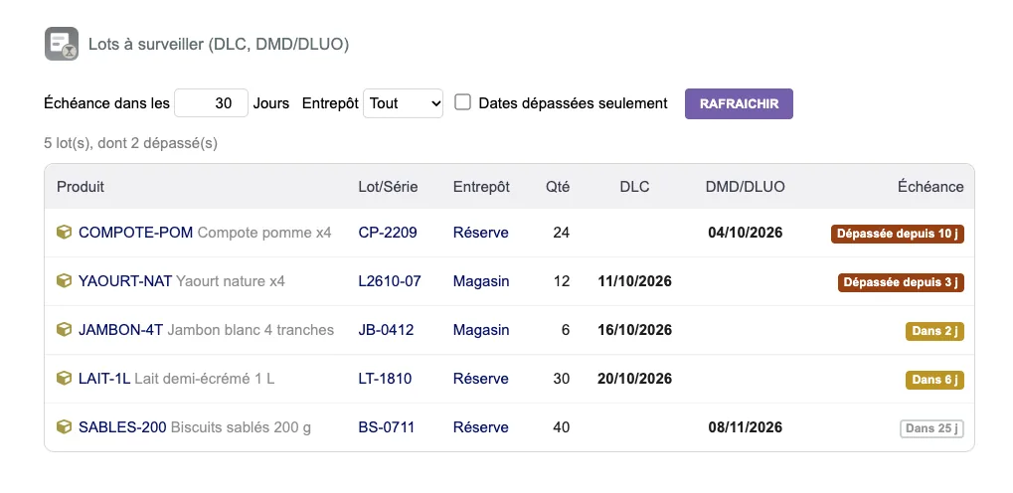Image resolution: width=1013 pixels, height=493 pixels.
Task: Click the box icon beside SABLES-200
Action: [x=64, y=427]
